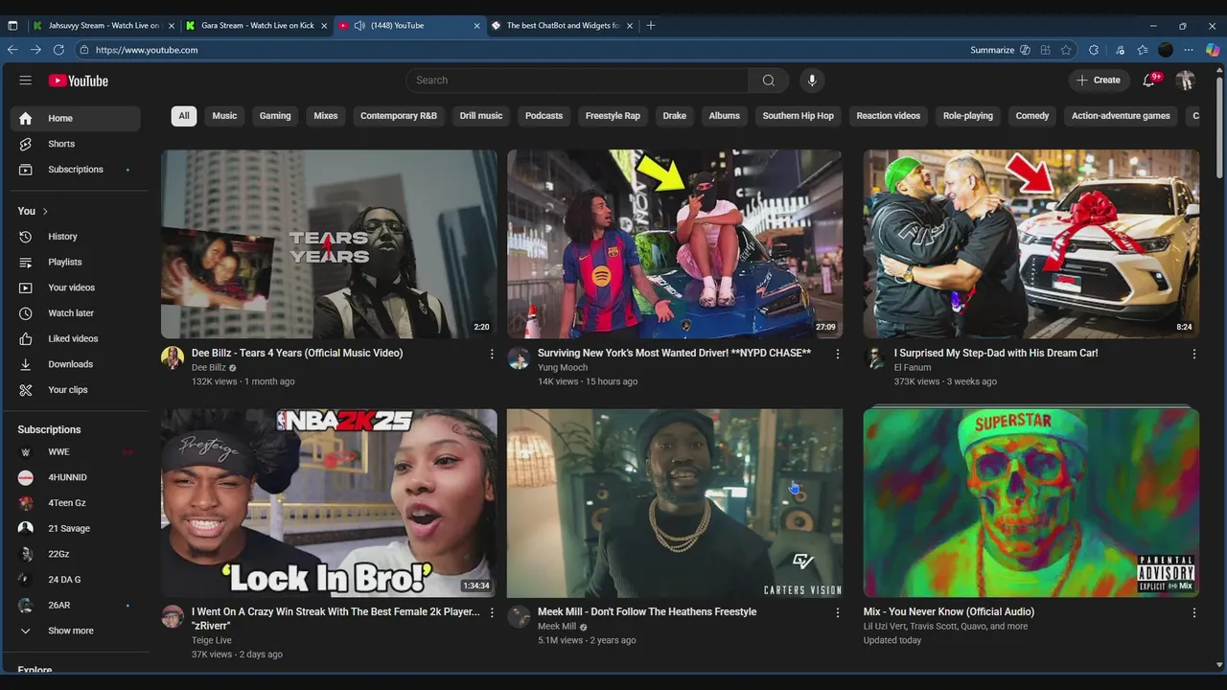Open WWE channel subscription
This screenshot has width=1227, height=690.
76,452
